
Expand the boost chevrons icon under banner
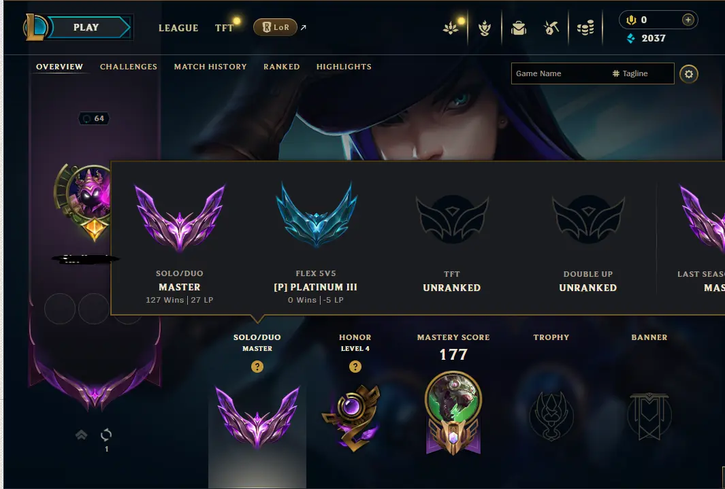coord(82,435)
